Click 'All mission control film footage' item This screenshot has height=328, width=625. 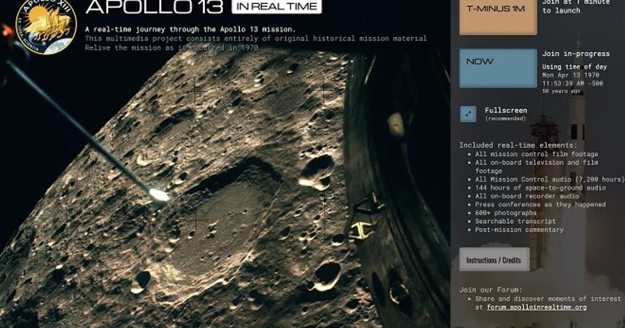[536, 154]
